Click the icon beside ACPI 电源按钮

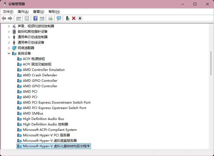(x=19, y=59)
